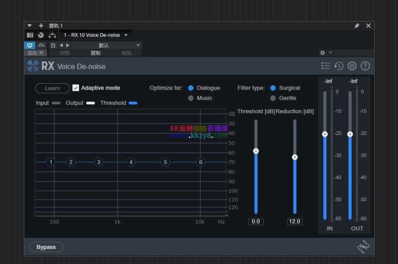Screen dimensions: 398x264
Task: Click the 自动:关 automation button
Action: [35, 53]
